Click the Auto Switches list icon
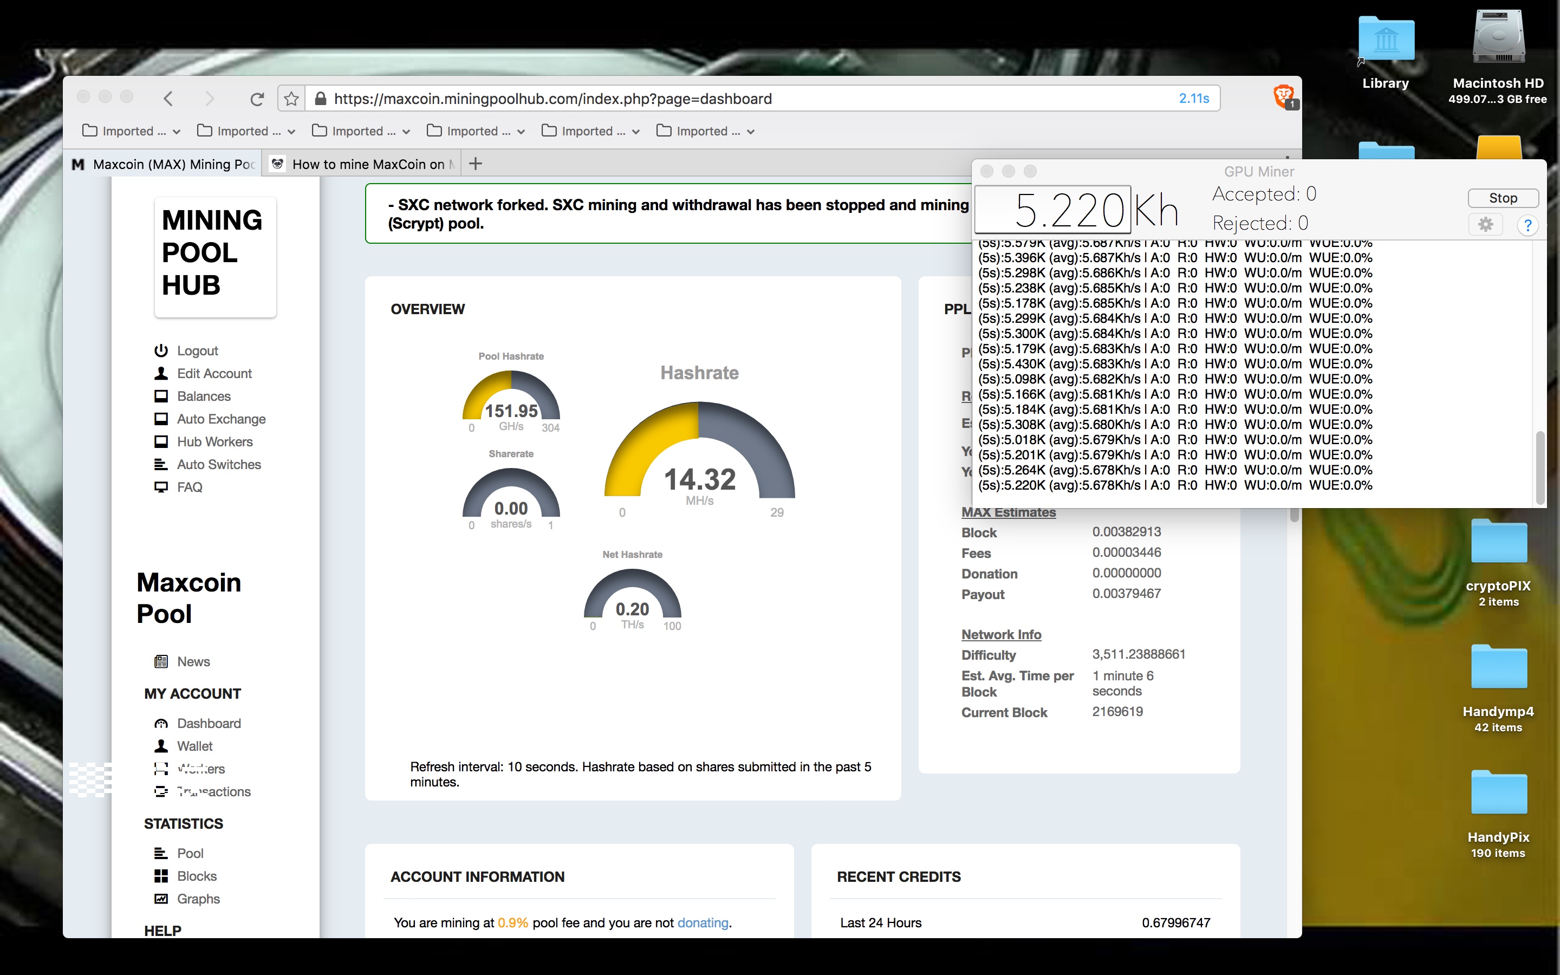 point(161,464)
